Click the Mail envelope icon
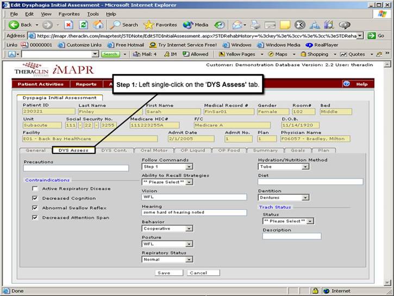The image size is (394, 296). coord(237,24)
